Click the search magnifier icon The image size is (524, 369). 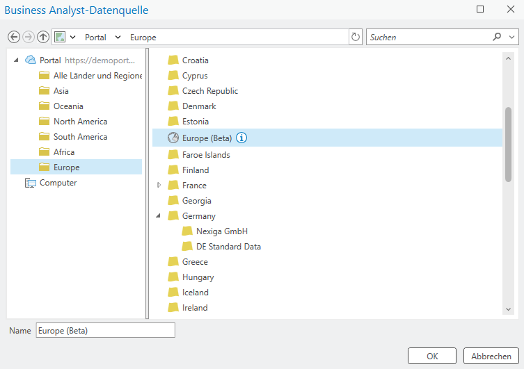497,37
